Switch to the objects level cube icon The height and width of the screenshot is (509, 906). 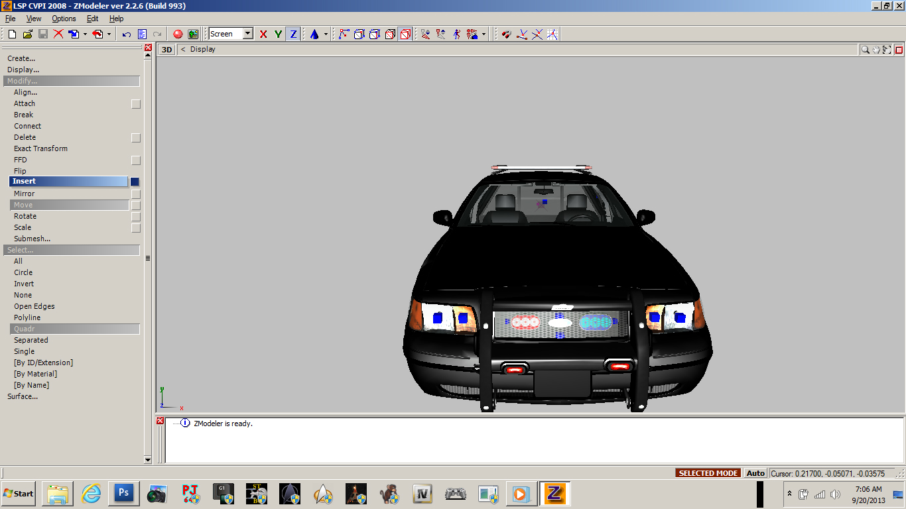[405, 34]
